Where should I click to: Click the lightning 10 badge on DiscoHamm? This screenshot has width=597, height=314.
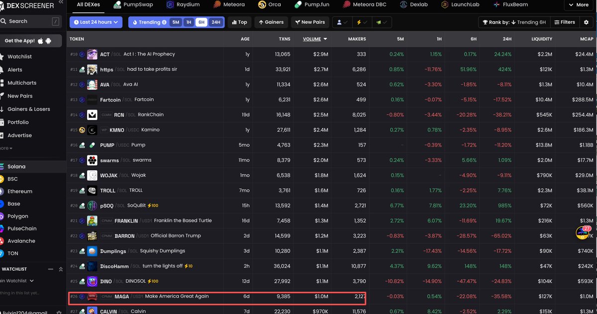[188, 266]
